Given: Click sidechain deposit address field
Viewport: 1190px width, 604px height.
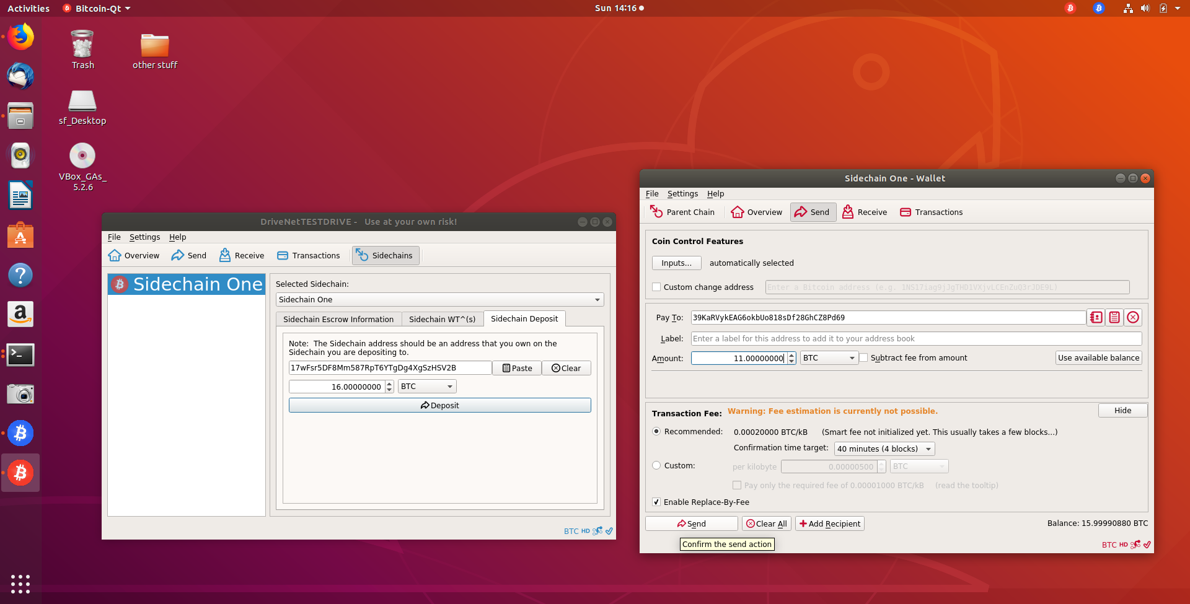Looking at the screenshot, I should click(x=390, y=367).
